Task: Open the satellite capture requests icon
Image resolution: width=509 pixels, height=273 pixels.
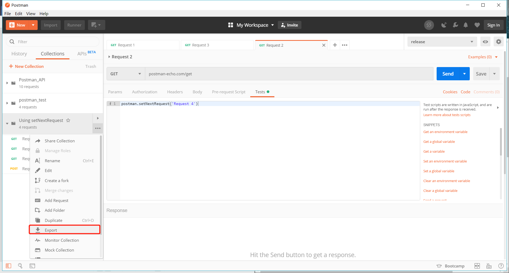Action: (x=444, y=25)
